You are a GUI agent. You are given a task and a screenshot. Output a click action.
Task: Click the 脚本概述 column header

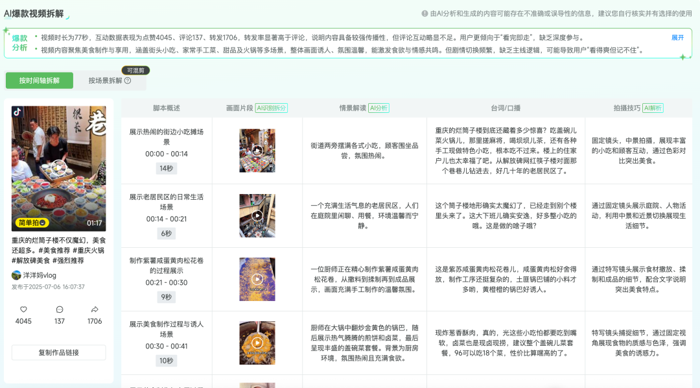pyautogui.click(x=167, y=108)
